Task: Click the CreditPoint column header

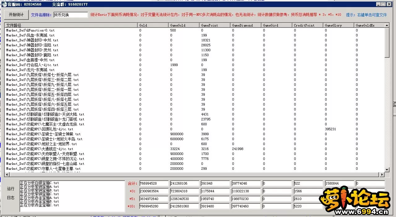Action: click(x=308, y=25)
